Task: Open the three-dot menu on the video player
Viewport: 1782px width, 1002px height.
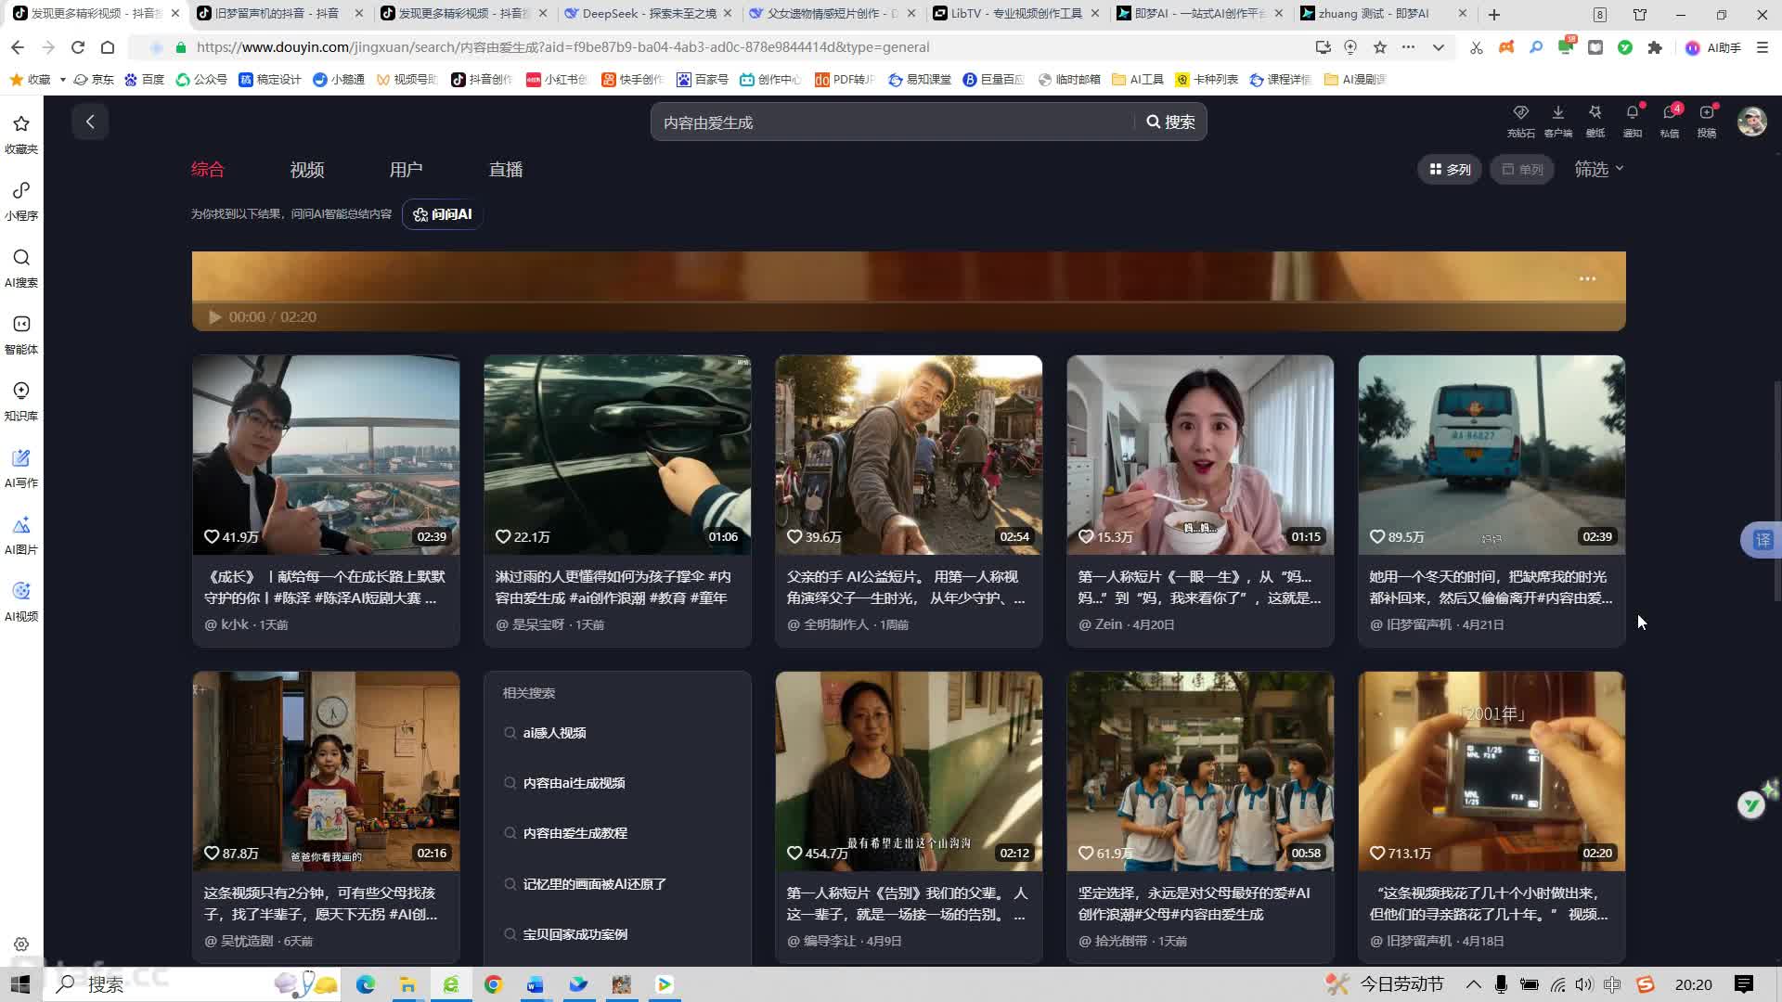Action: coord(1588,278)
